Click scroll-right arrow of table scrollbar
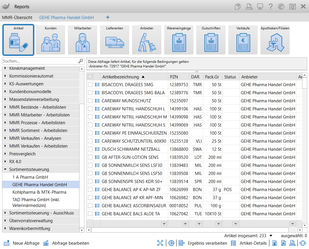Viewport: 309px width, 249px height. pyautogui.click(x=300, y=230)
